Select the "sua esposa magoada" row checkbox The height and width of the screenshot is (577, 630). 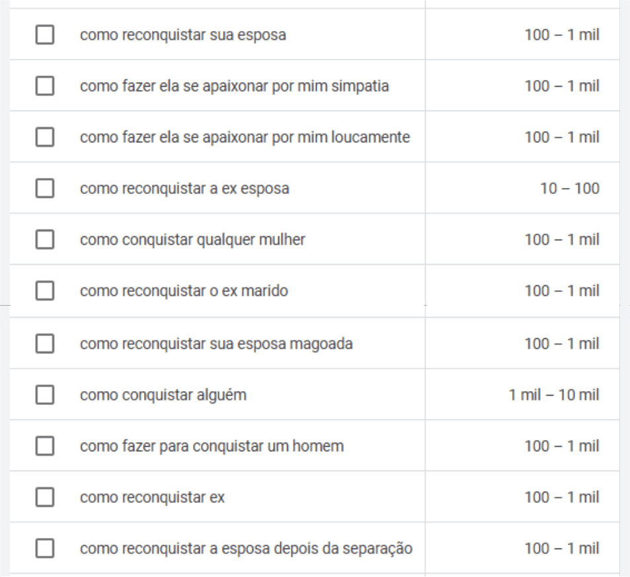coord(44,343)
